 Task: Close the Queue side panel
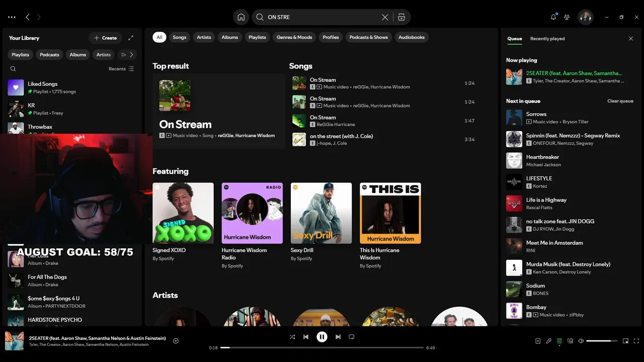(x=631, y=39)
